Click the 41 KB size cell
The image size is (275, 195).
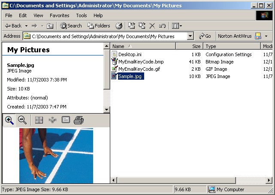[x=195, y=62]
